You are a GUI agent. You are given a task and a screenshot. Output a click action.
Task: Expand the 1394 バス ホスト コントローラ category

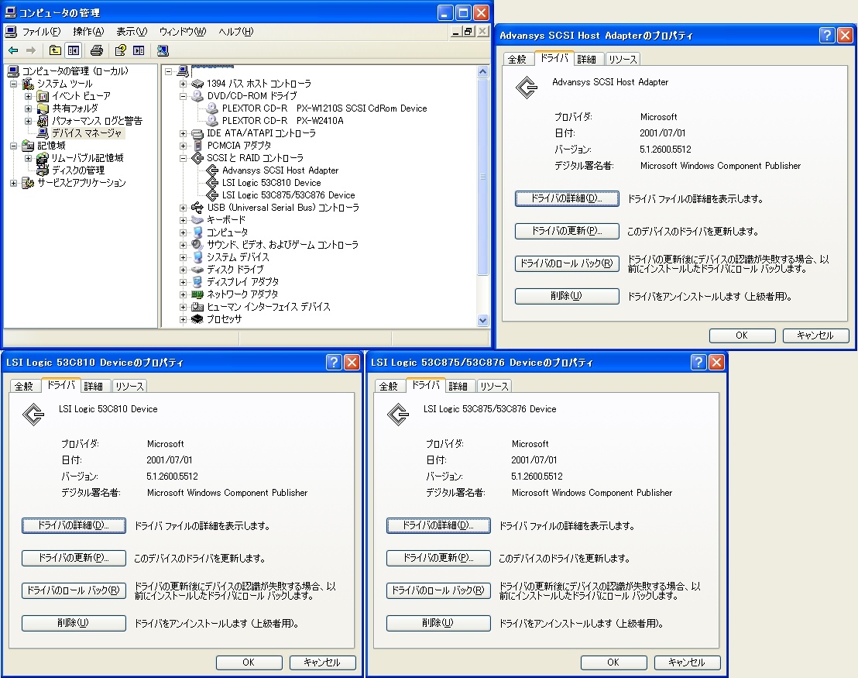(183, 84)
